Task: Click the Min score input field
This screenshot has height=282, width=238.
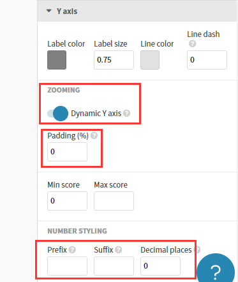Action: (67, 201)
